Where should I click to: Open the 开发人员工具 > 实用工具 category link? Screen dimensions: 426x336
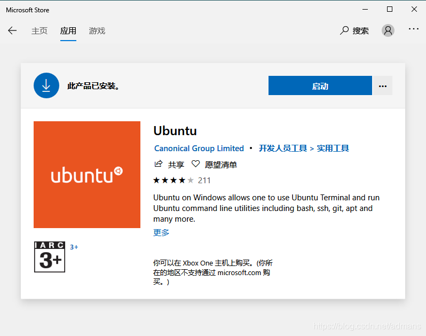[304, 149]
